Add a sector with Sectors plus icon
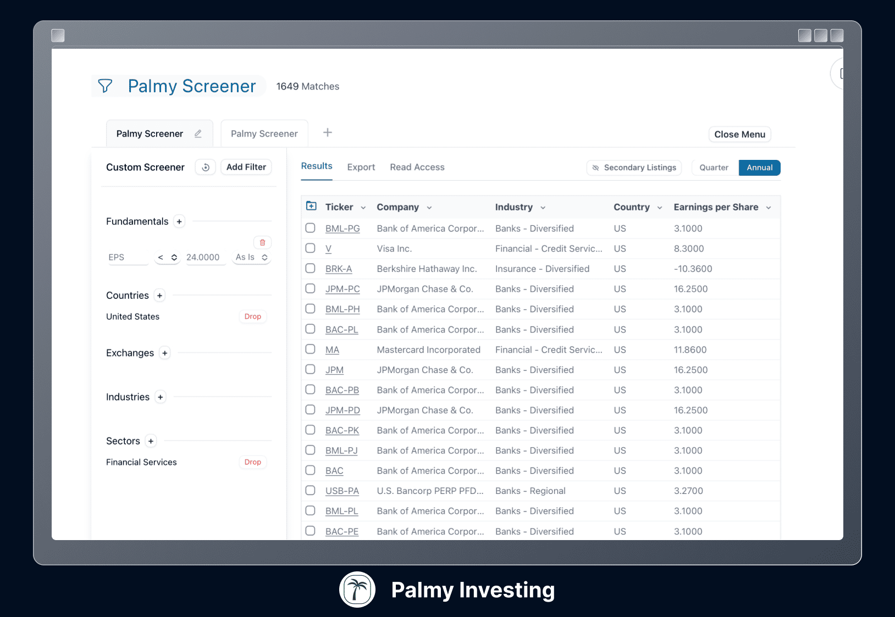 (x=151, y=441)
